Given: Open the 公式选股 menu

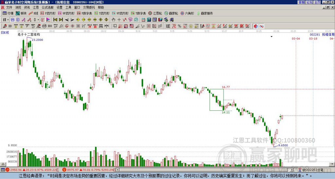Looking at the screenshot, I should pos(48,8).
